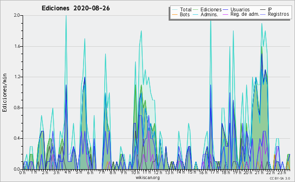The image size is (295, 182).
Task: Click the Total legend color line
Action: click(175, 9)
